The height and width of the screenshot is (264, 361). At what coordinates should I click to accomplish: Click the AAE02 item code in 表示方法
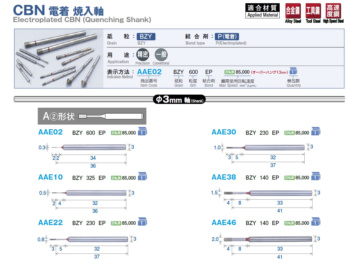click(x=149, y=72)
